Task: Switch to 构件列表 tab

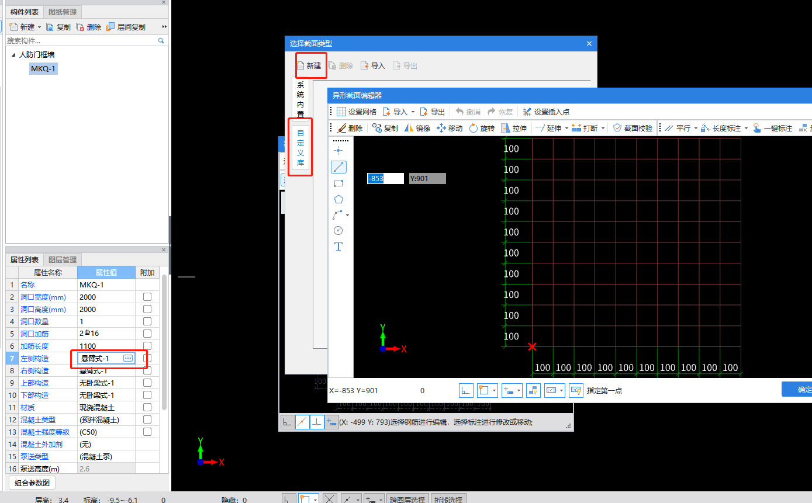Action: coord(25,12)
